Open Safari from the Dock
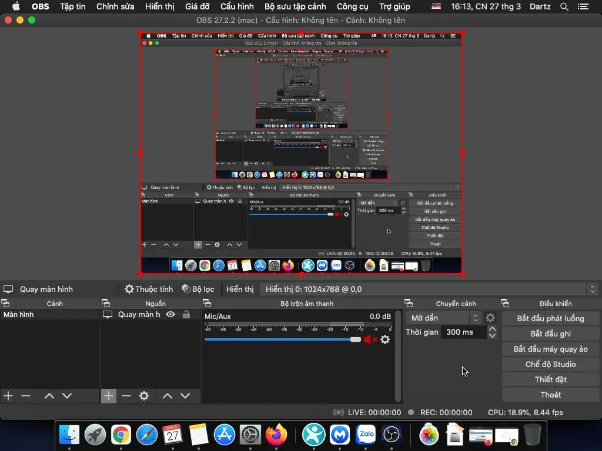Screen dimensions: 602x451 tap(146, 435)
